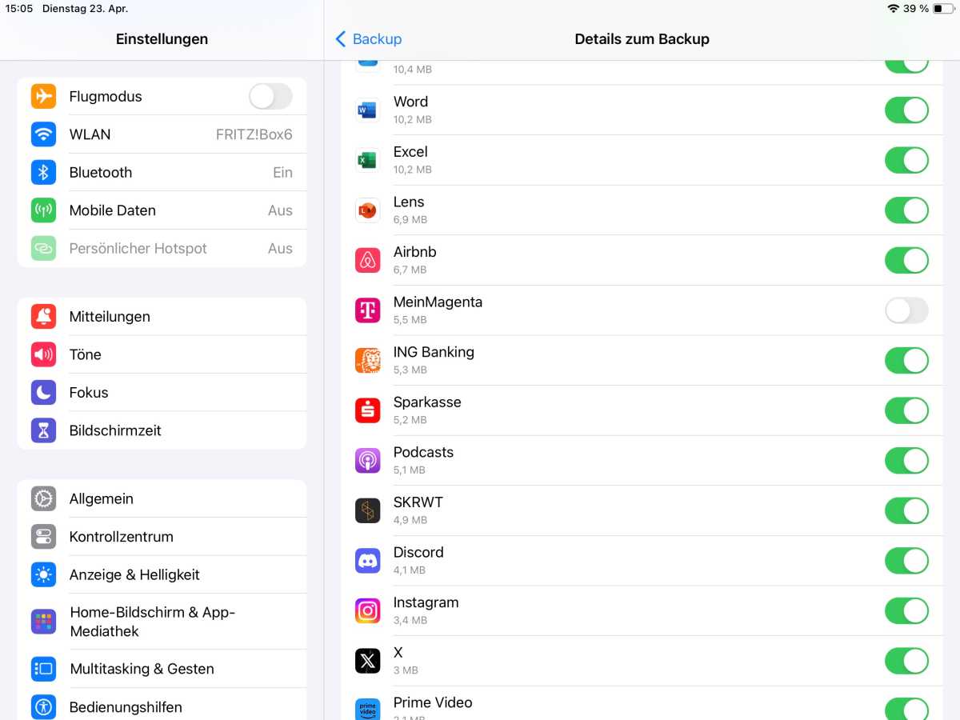Open Bluetooth settings row
This screenshot has width=960, height=720.
pyautogui.click(x=162, y=172)
